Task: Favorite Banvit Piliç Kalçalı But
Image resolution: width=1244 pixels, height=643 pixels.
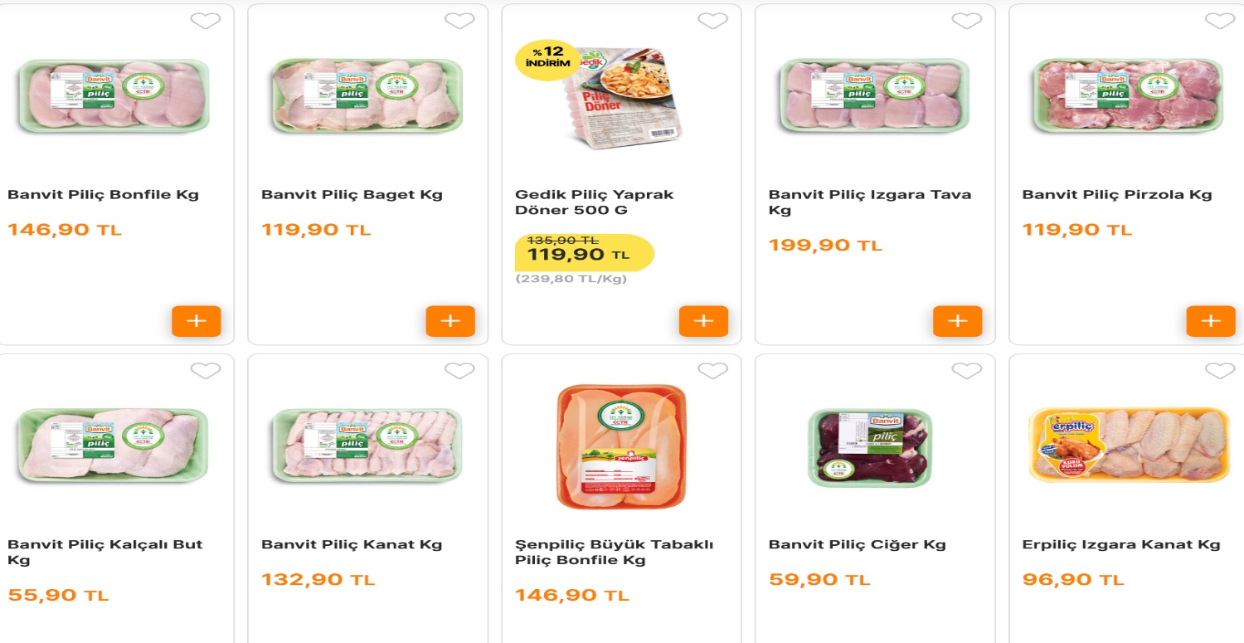Action: tap(206, 371)
